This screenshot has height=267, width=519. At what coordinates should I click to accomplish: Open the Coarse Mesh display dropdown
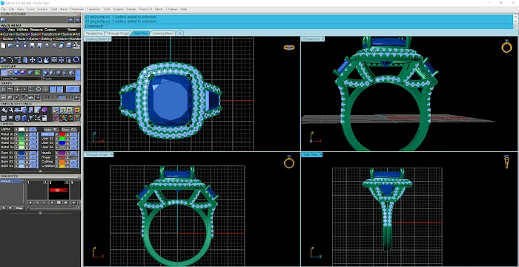[x=21, y=79]
